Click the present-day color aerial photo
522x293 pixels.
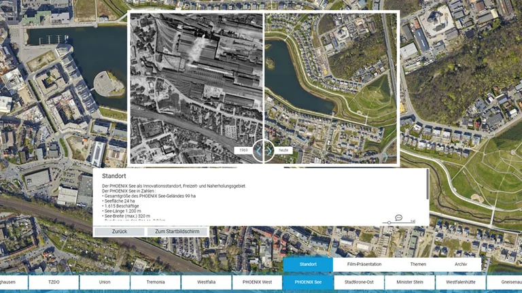click(x=330, y=88)
